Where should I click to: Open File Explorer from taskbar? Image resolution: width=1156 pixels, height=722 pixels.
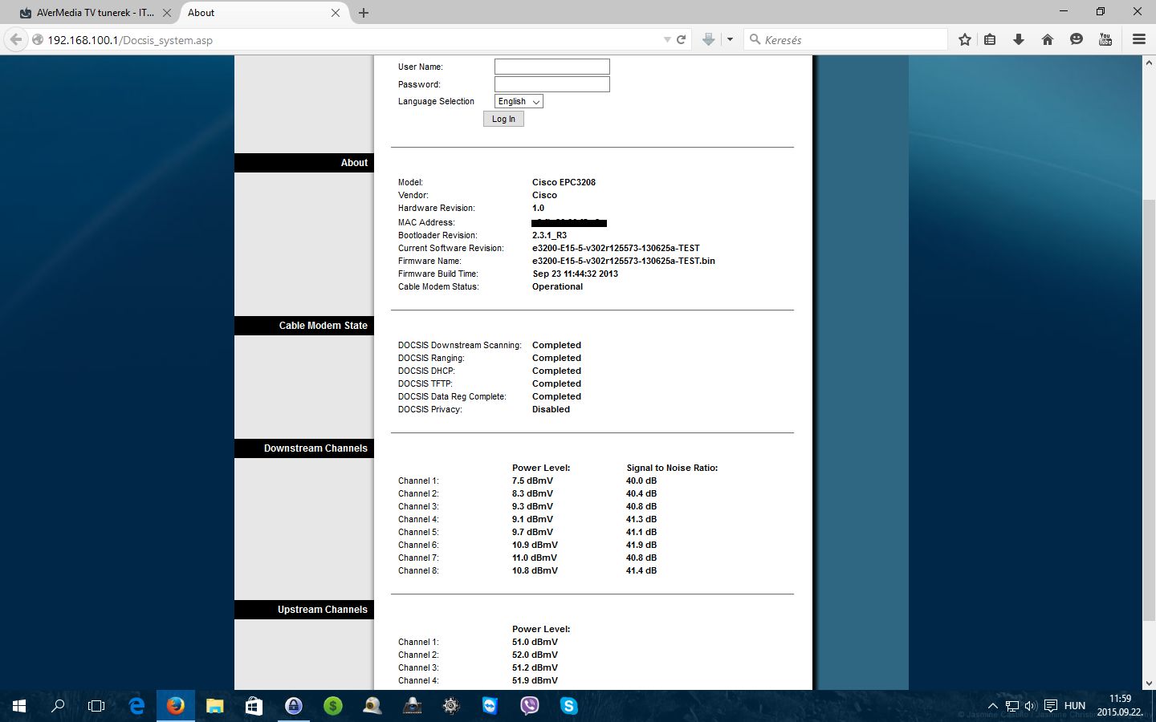[214, 706]
